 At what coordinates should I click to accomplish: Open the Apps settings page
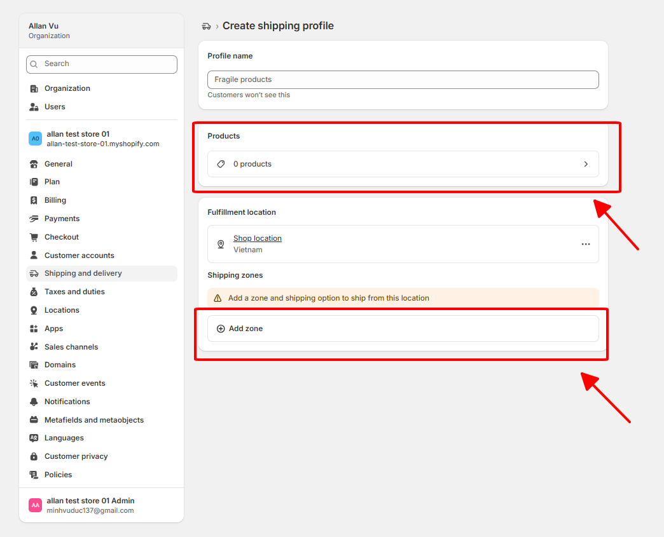102,329
